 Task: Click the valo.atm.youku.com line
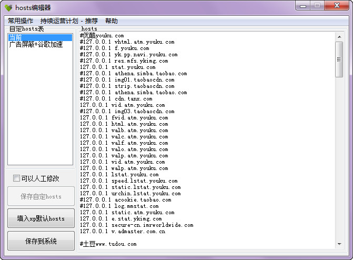124,149
